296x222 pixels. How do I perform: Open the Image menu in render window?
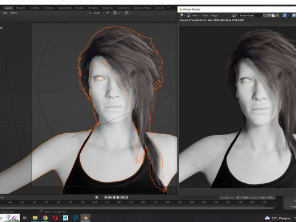pos(214,15)
